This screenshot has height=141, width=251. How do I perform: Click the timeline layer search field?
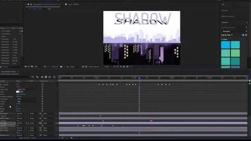[15, 77]
